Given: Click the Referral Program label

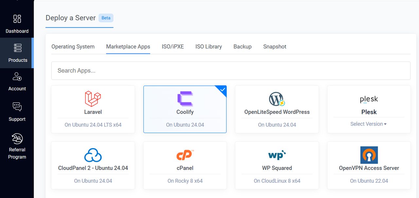Looking at the screenshot, I should [17, 153].
